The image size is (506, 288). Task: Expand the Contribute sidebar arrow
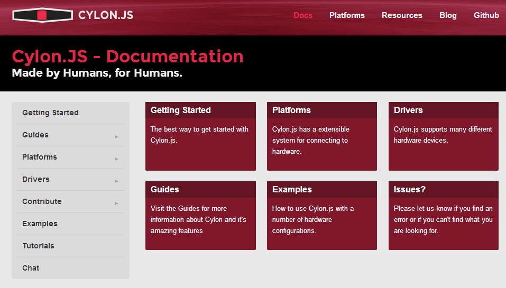pyautogui.click(x=116, y=203)
